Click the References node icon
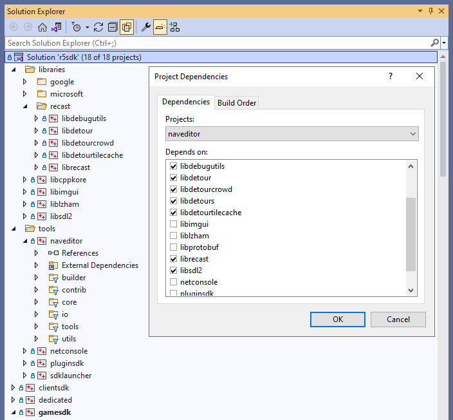This screenshot has height=420, width=453. pos(53,253)
